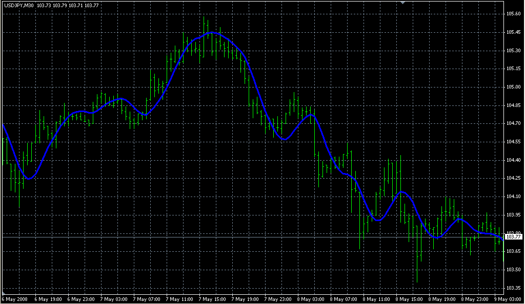This screenshot has width=525, height=304.
Task: Click the 104.70 price axis label
Action: tap(513, 123)
